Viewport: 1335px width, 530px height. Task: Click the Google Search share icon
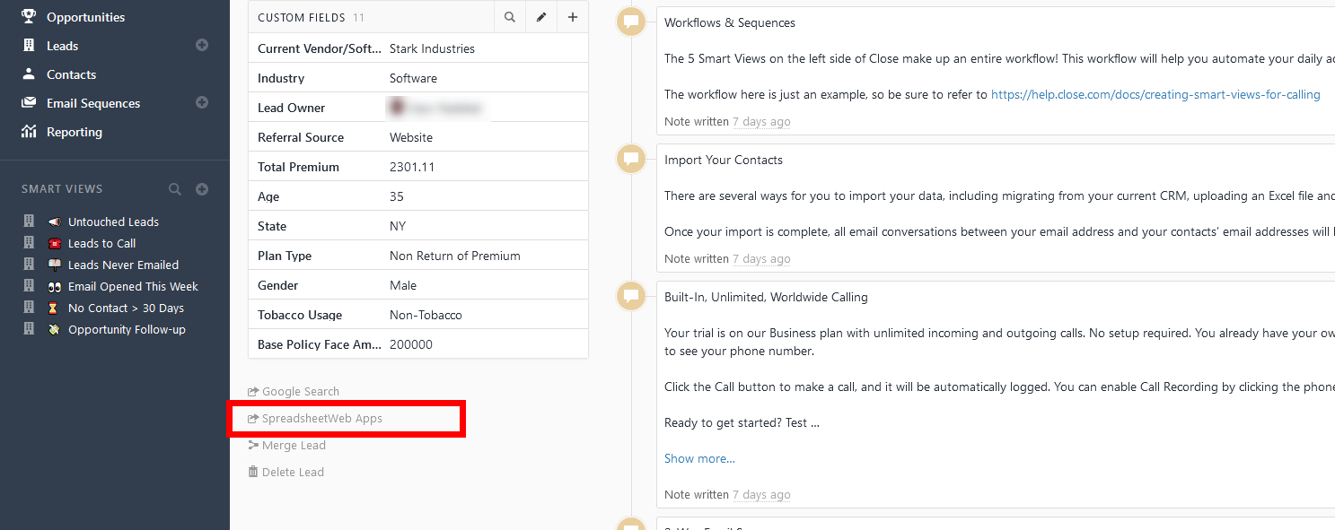click(253, 392)
